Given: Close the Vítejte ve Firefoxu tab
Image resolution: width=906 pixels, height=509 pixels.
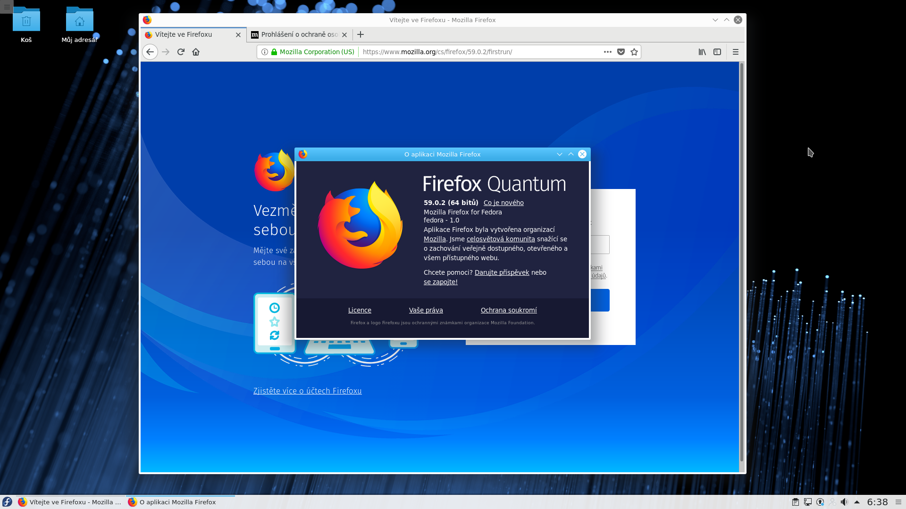Looking at the screenshot, I should pos(238,35).
